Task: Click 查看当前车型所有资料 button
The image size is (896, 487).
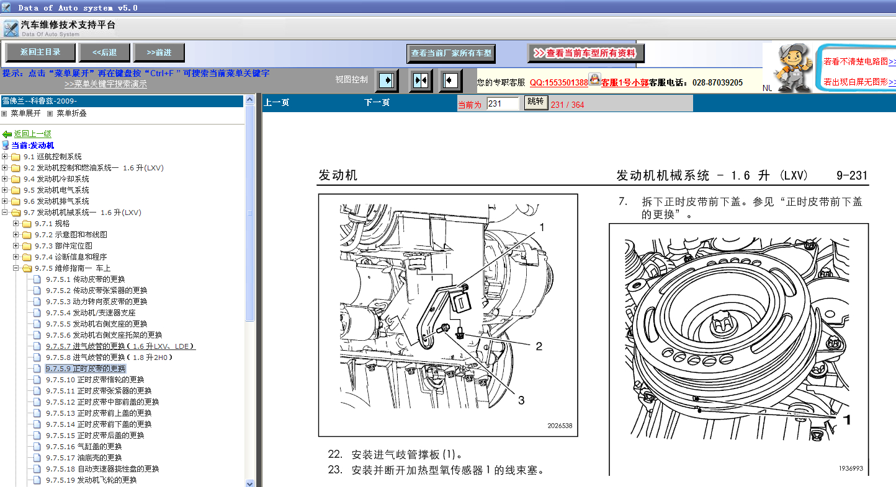Action: [586, 53]
